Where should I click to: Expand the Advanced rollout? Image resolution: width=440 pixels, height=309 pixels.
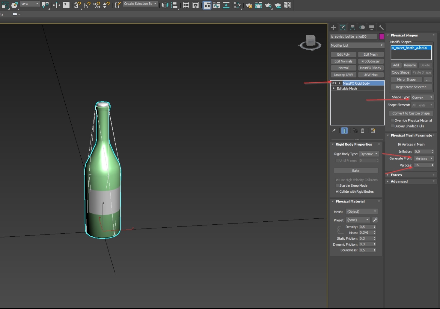click(399, 181)
